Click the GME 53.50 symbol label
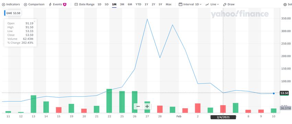Viewport: 292px width, 124px height. click(13, 13)
